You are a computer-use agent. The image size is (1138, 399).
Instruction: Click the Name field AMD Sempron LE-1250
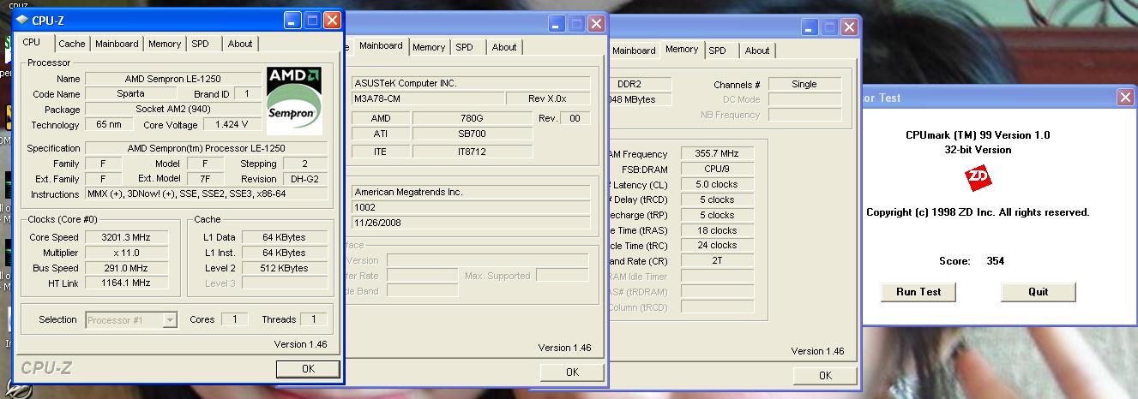pyautogui.click(x=174, y=79)
